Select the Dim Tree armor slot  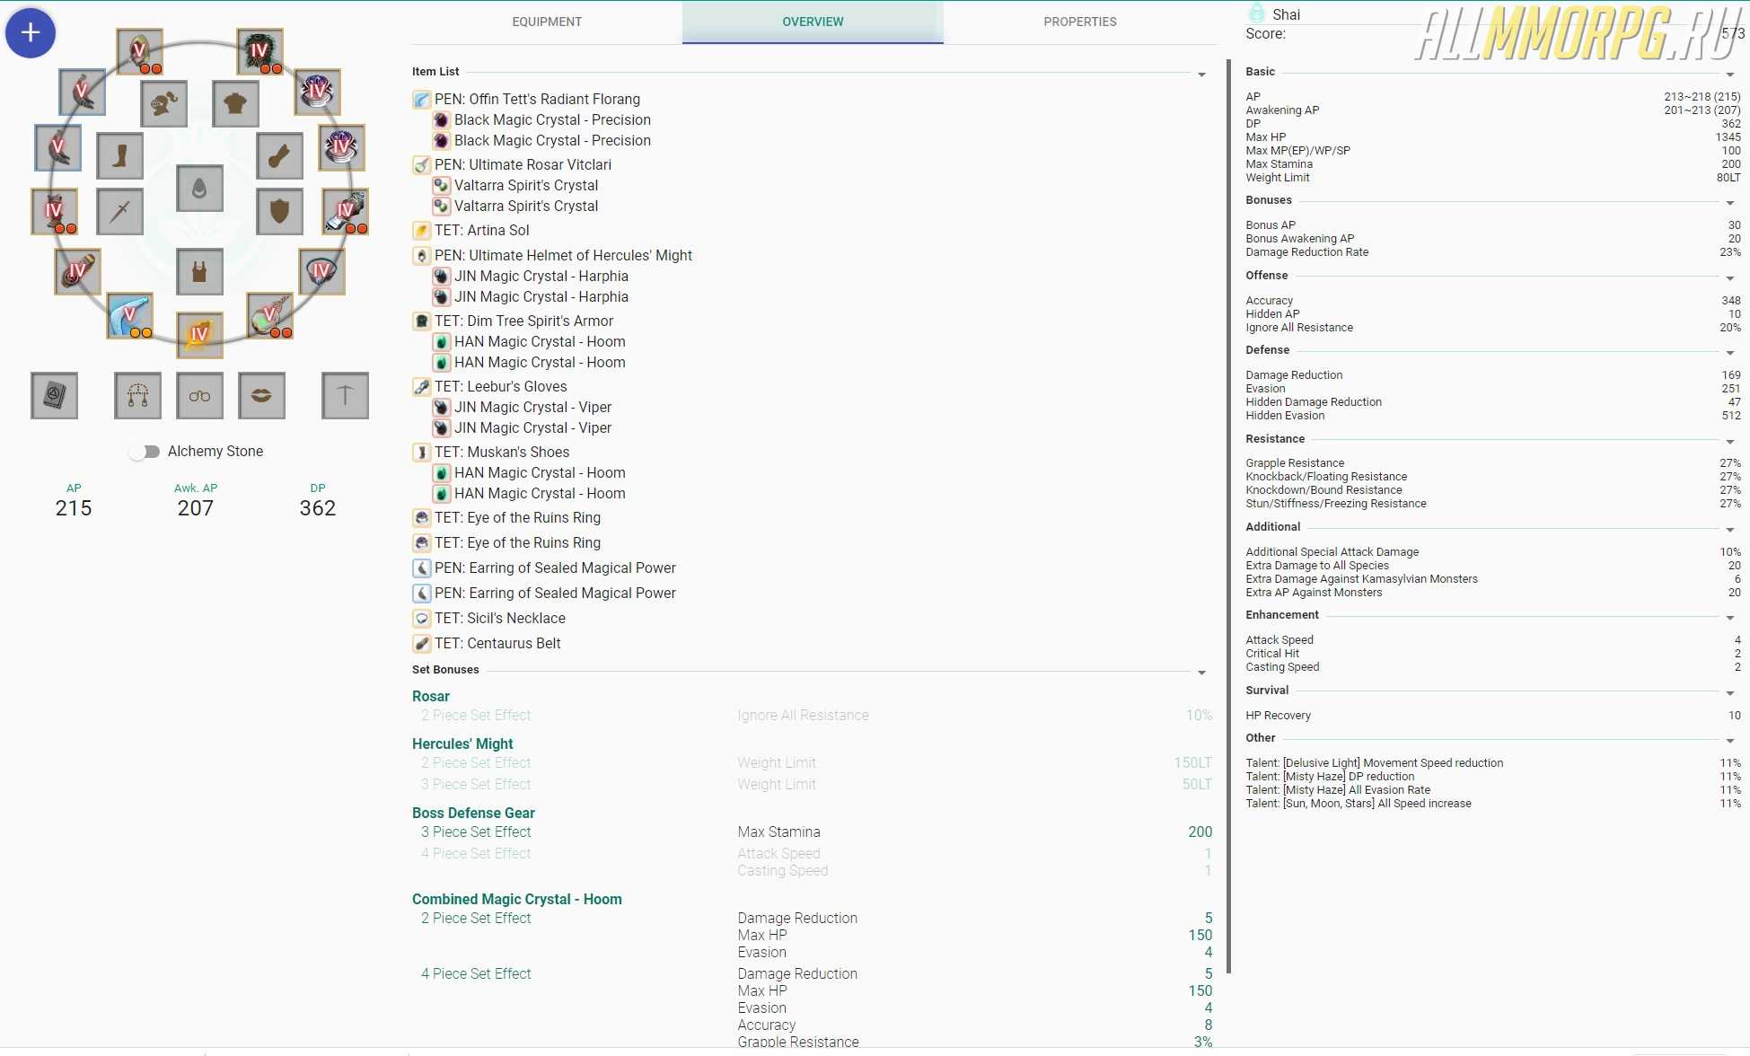point(259,52)
